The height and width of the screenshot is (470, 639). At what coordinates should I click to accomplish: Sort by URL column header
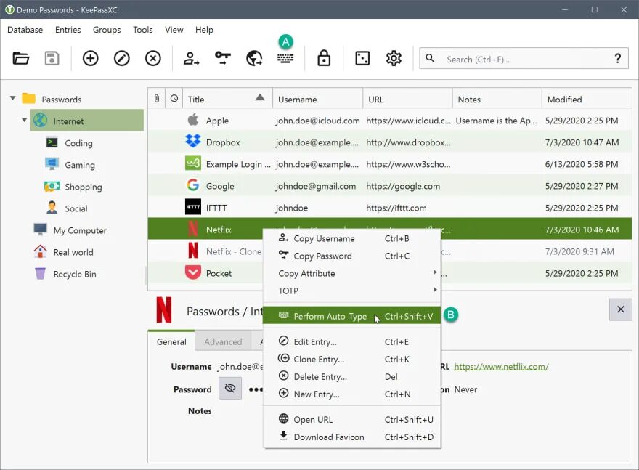tap(407, 99)
